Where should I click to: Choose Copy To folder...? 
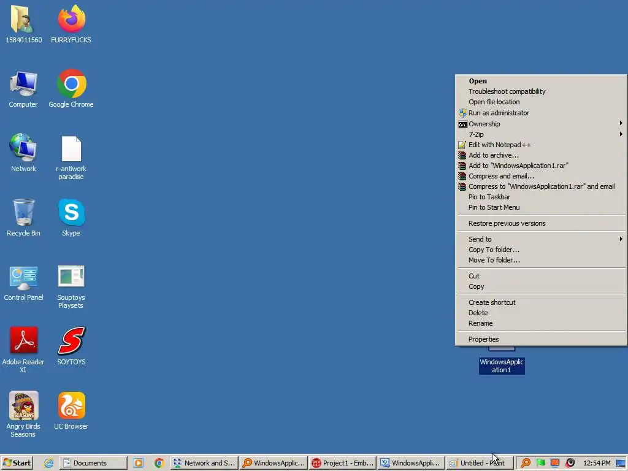[542, 250]
